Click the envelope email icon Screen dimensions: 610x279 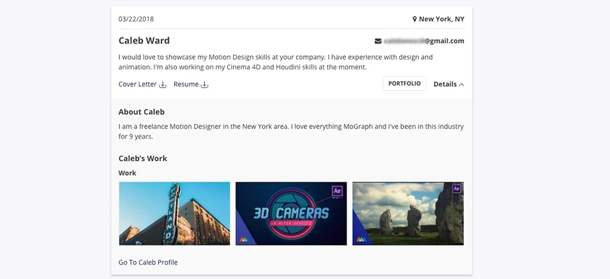[x=378, y=41]
